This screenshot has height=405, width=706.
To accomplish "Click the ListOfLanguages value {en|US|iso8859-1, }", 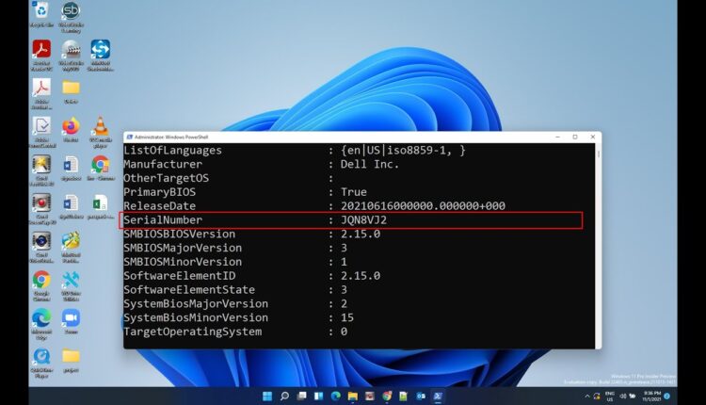I will pos(403,151).
